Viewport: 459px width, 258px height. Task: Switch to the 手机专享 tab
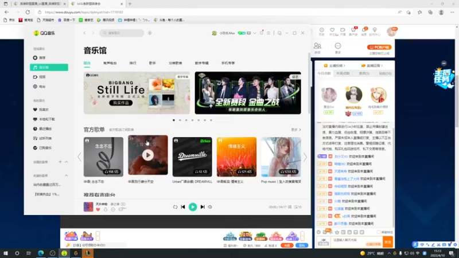coord(228,63)
